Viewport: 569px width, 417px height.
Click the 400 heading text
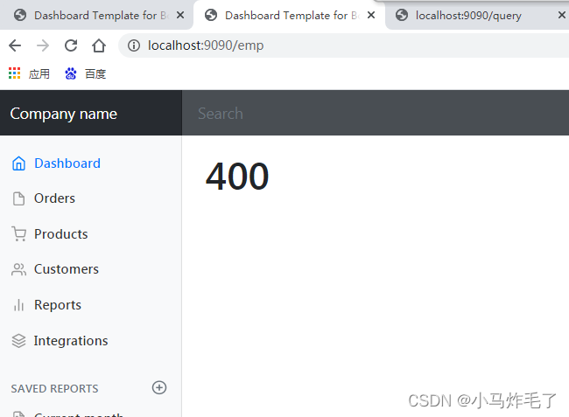click(237, 177)
